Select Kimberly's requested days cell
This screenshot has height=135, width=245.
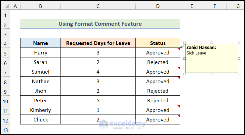pos(98,110)
